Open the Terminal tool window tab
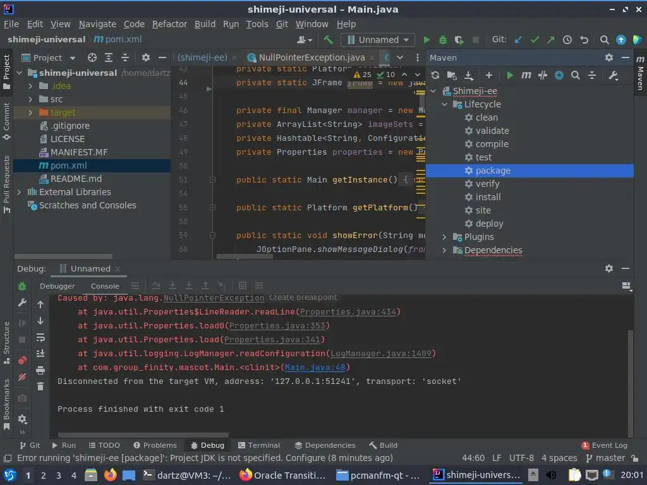The height and width of the screenshot is (485, 647). tap(259, 445)
